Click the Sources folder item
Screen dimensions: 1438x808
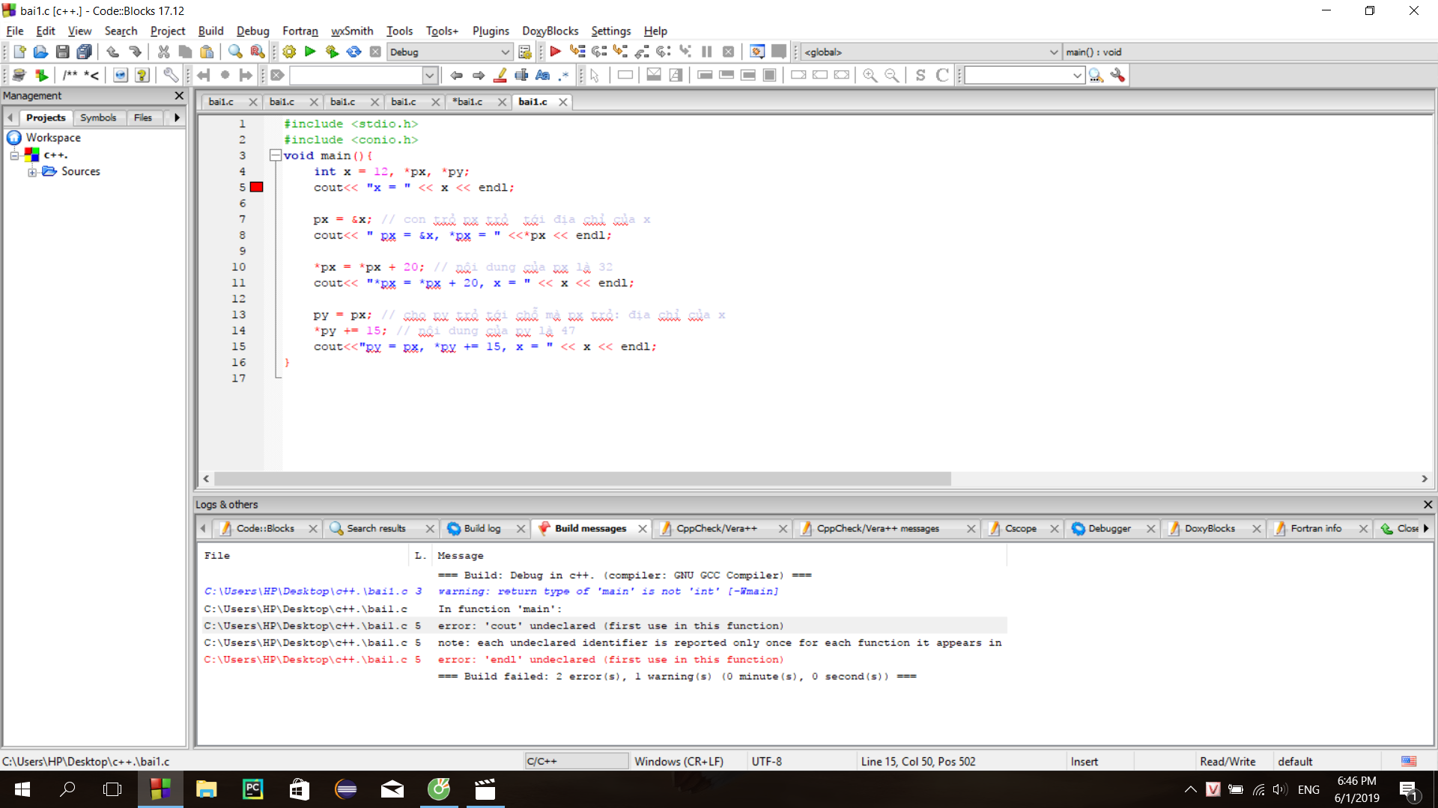point(81,171)
